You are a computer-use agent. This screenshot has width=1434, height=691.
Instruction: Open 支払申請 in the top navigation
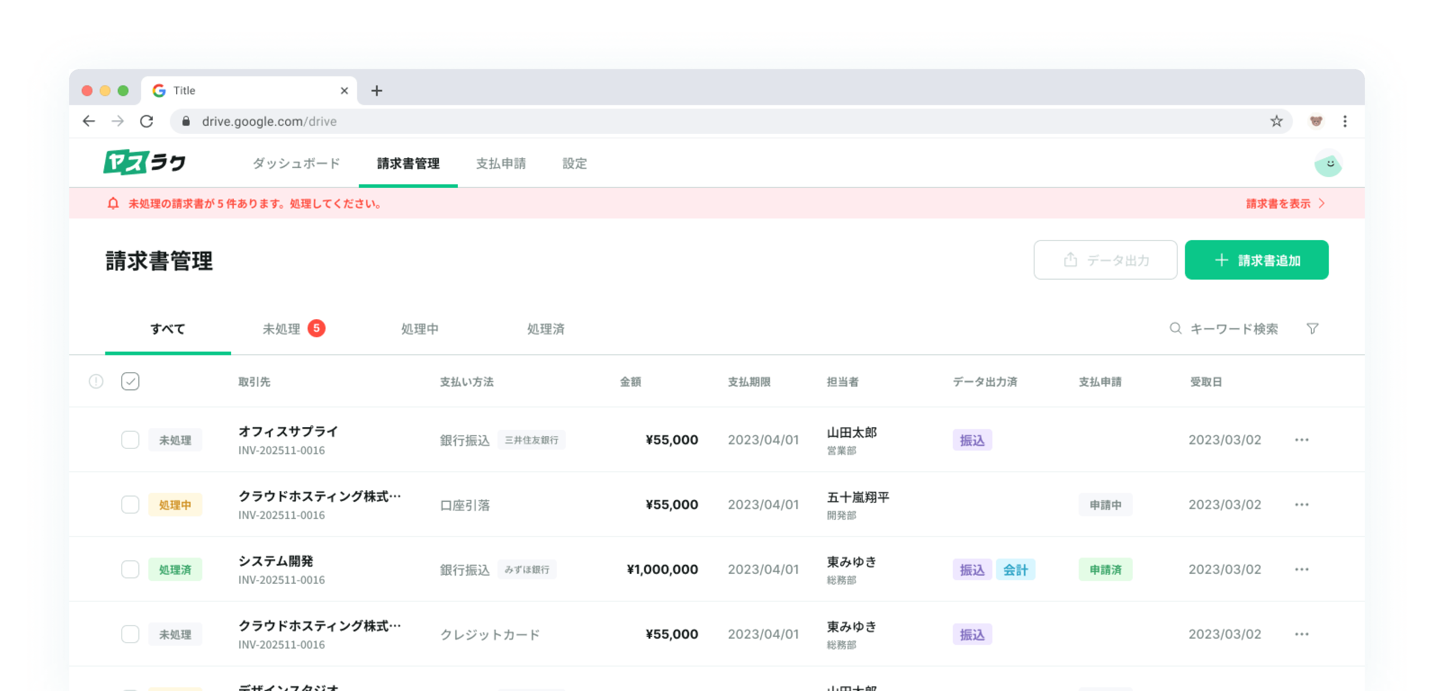tap(501, 163)
